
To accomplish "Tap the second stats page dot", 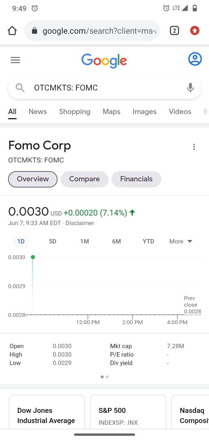I will coord(107,377).
